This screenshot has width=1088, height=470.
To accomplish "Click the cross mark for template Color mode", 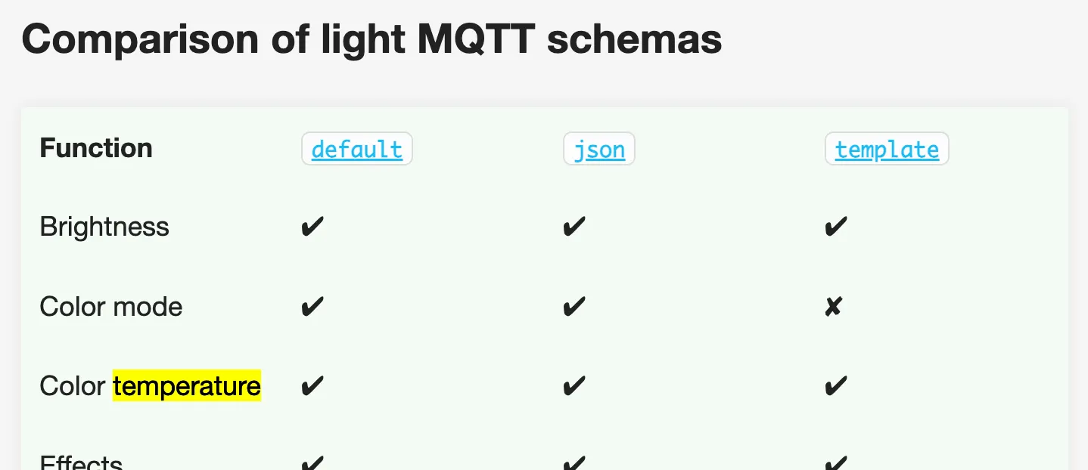I will coord(833,307).
